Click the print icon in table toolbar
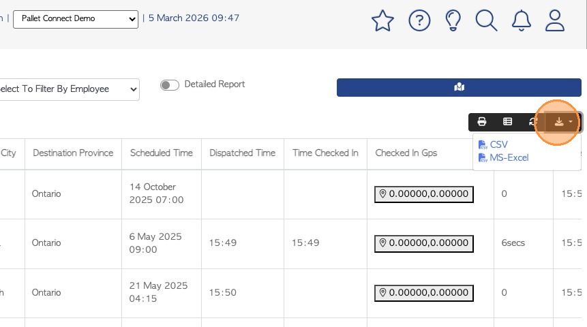The image size is (587, 327). (x=482, y=122)
